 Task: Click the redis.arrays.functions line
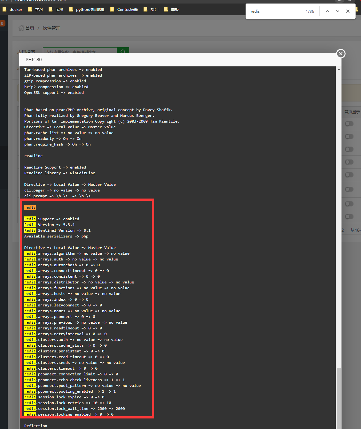click(x=77, y=288)
